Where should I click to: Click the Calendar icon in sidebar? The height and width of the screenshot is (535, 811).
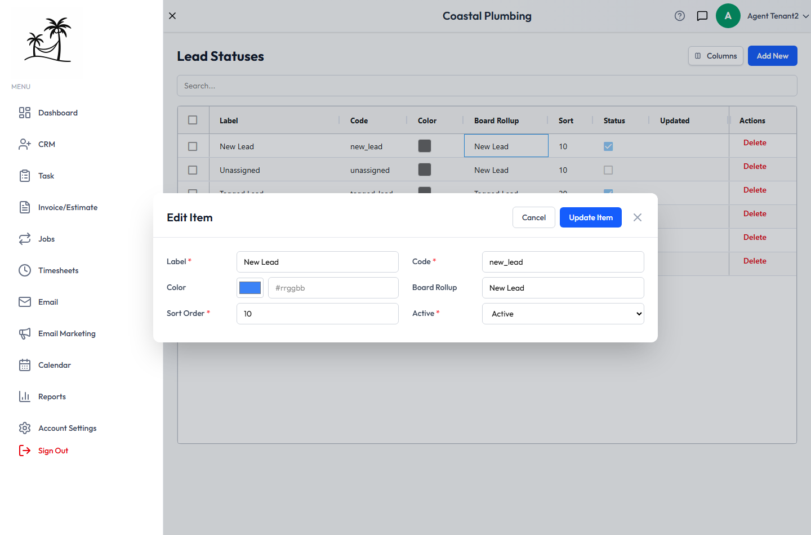tap(25, 365)
